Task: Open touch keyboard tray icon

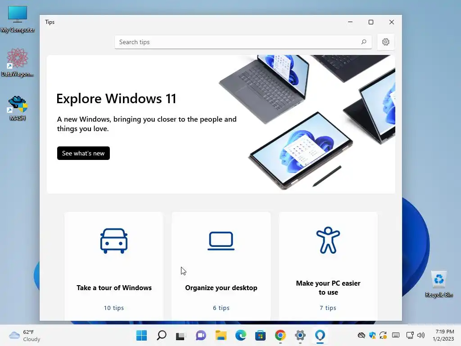Action: 396,335
